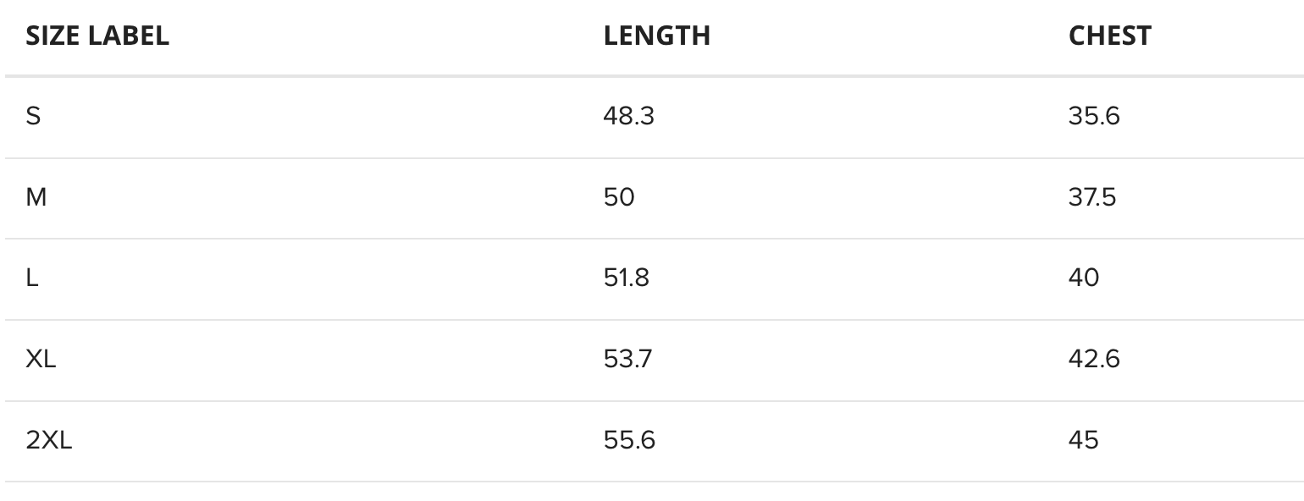Click the 37.5 chest value

1092,197
